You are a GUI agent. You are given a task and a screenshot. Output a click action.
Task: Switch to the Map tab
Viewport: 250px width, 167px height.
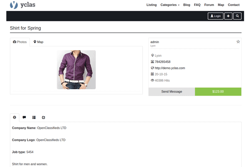pos(38,42)
